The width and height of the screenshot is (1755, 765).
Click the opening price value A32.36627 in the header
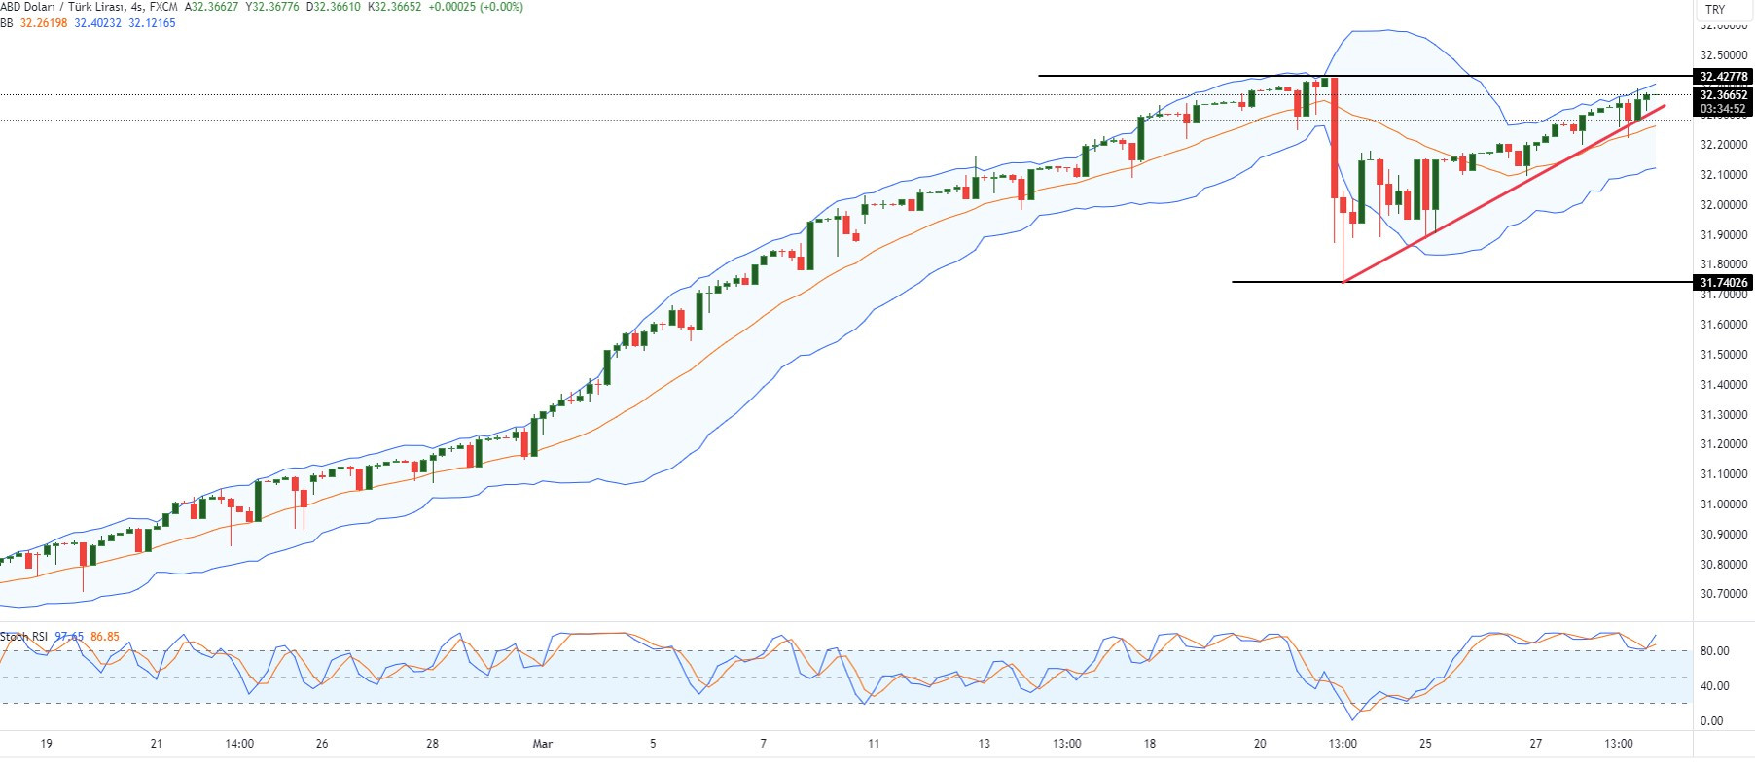[211, 7]
